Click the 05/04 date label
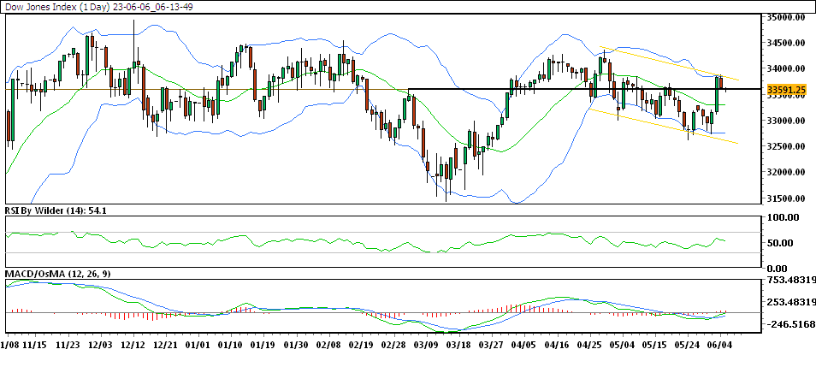The image size is (816, 367). (x=622, y=345)
